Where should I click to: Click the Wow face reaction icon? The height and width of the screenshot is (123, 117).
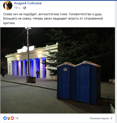click(x=9, y=118)
